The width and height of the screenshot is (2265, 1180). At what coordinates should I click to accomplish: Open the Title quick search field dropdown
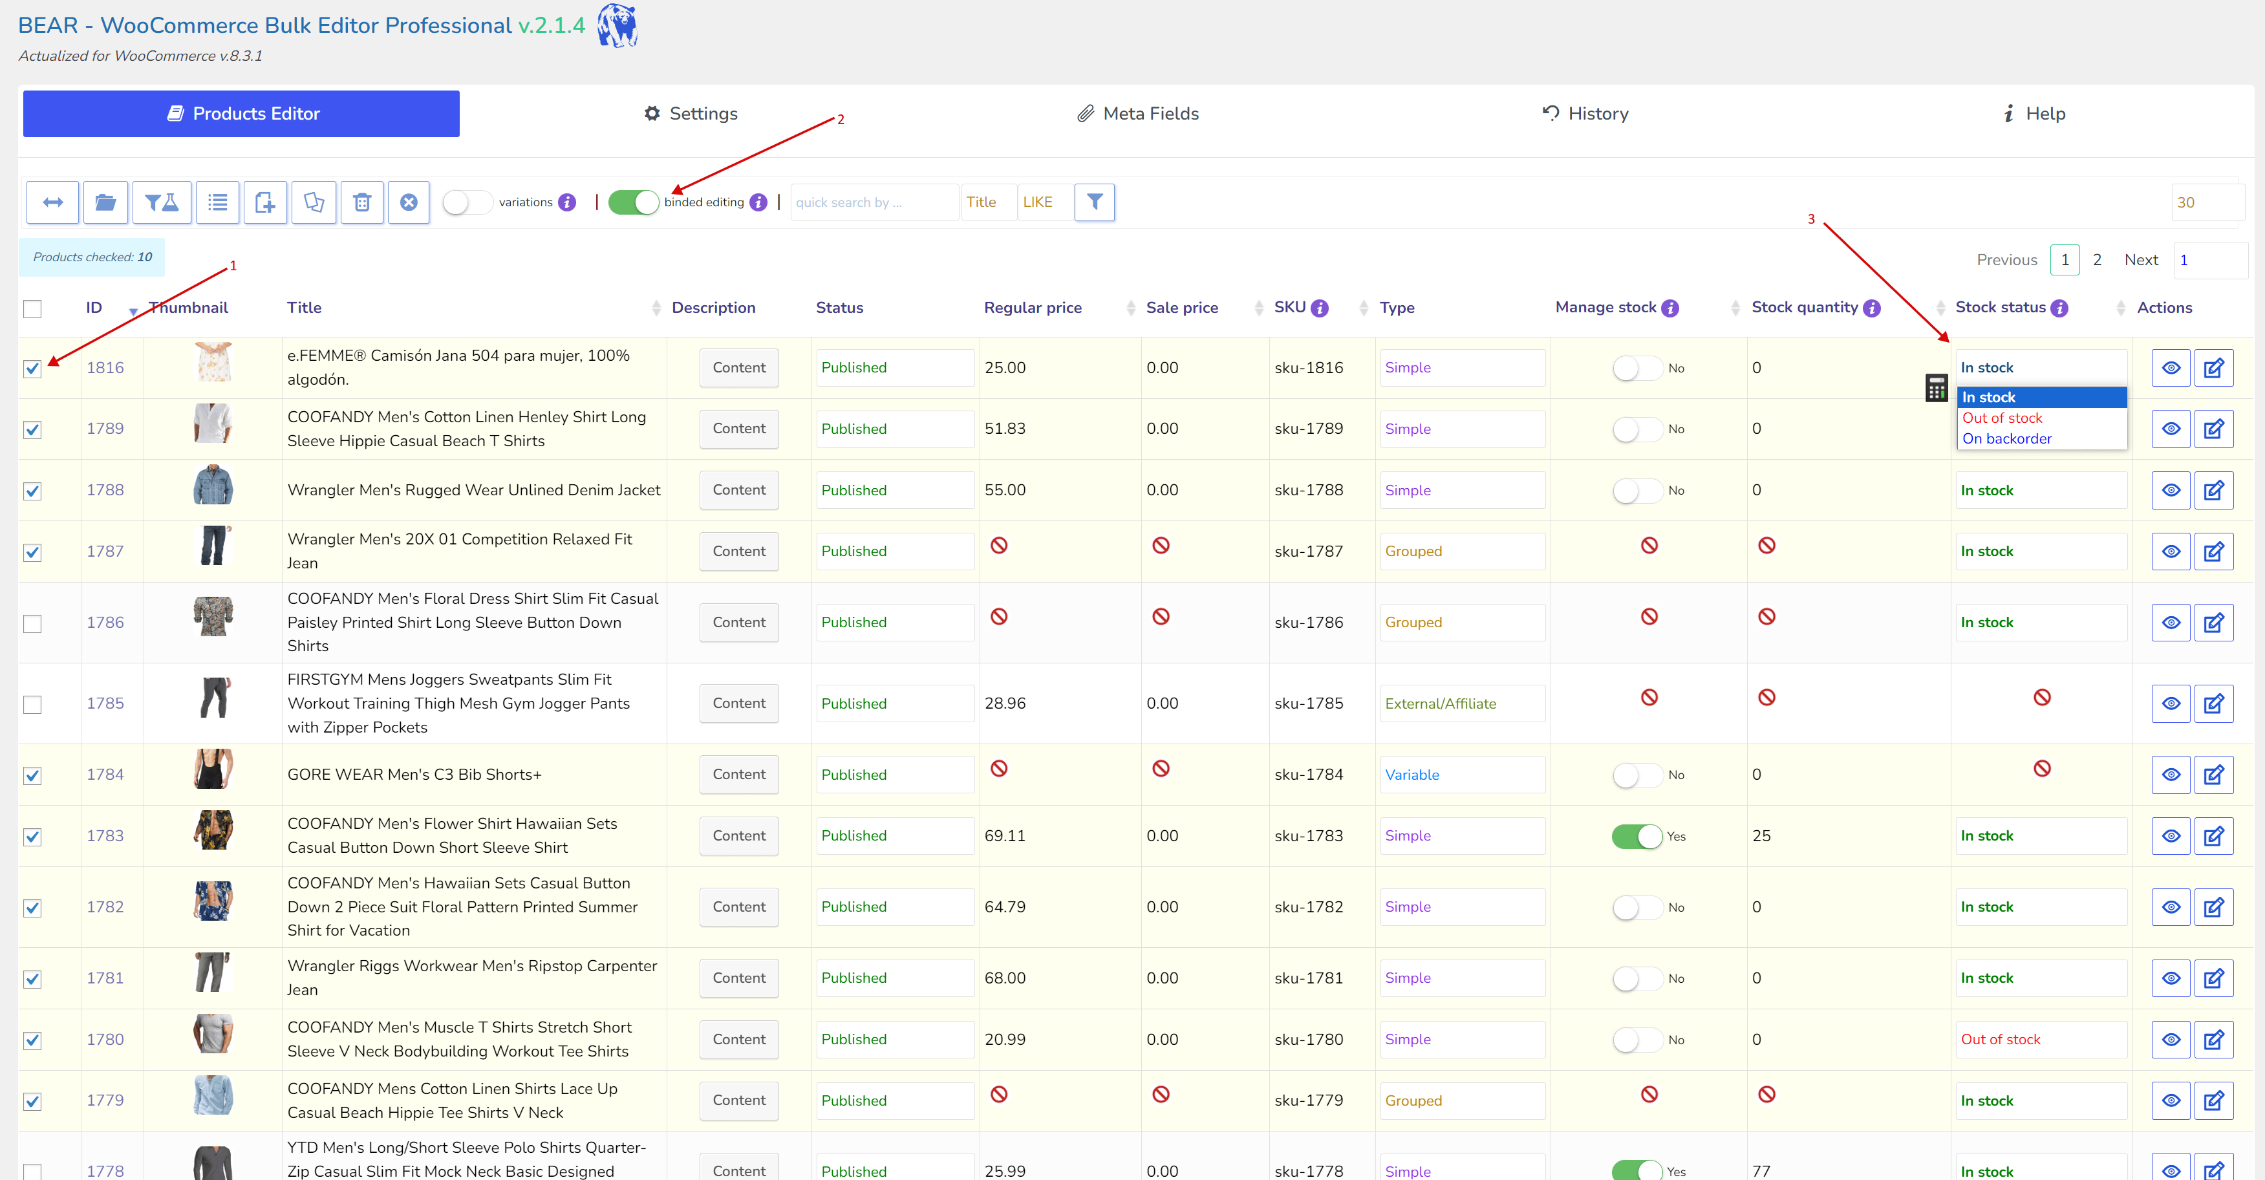989,202
